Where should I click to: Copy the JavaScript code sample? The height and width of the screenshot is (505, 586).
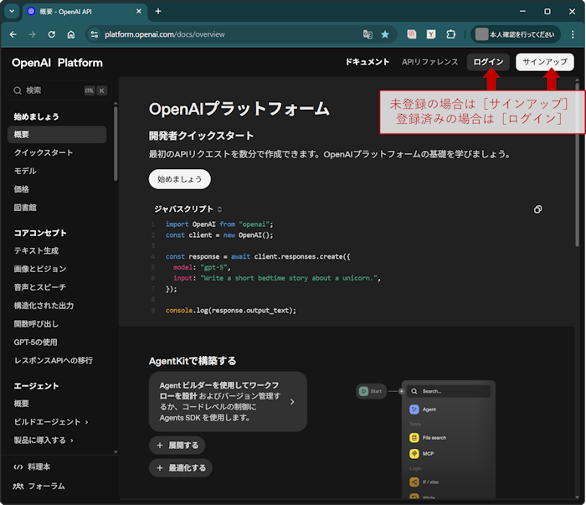tap(537, 209)
